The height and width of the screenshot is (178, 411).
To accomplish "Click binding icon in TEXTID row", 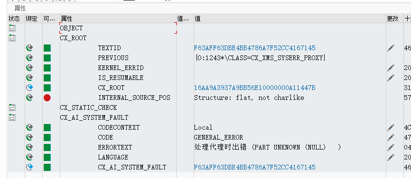I will coord(29,48).
